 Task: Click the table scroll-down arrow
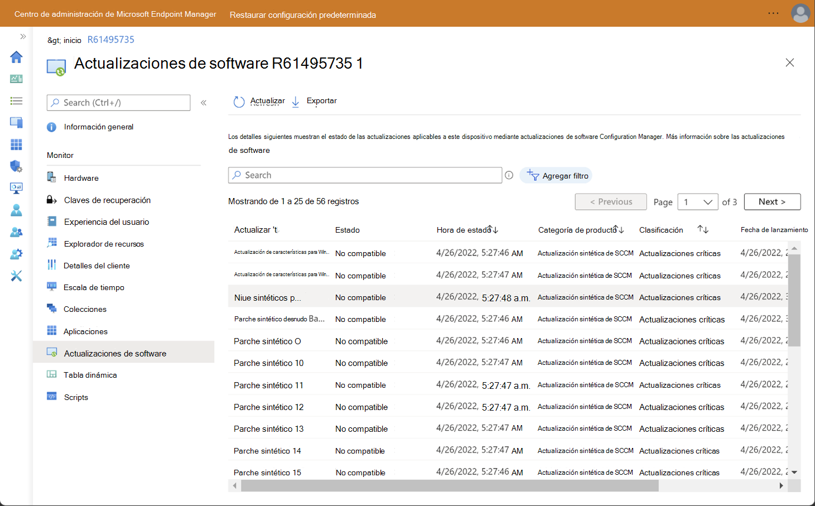click(794, 473)
